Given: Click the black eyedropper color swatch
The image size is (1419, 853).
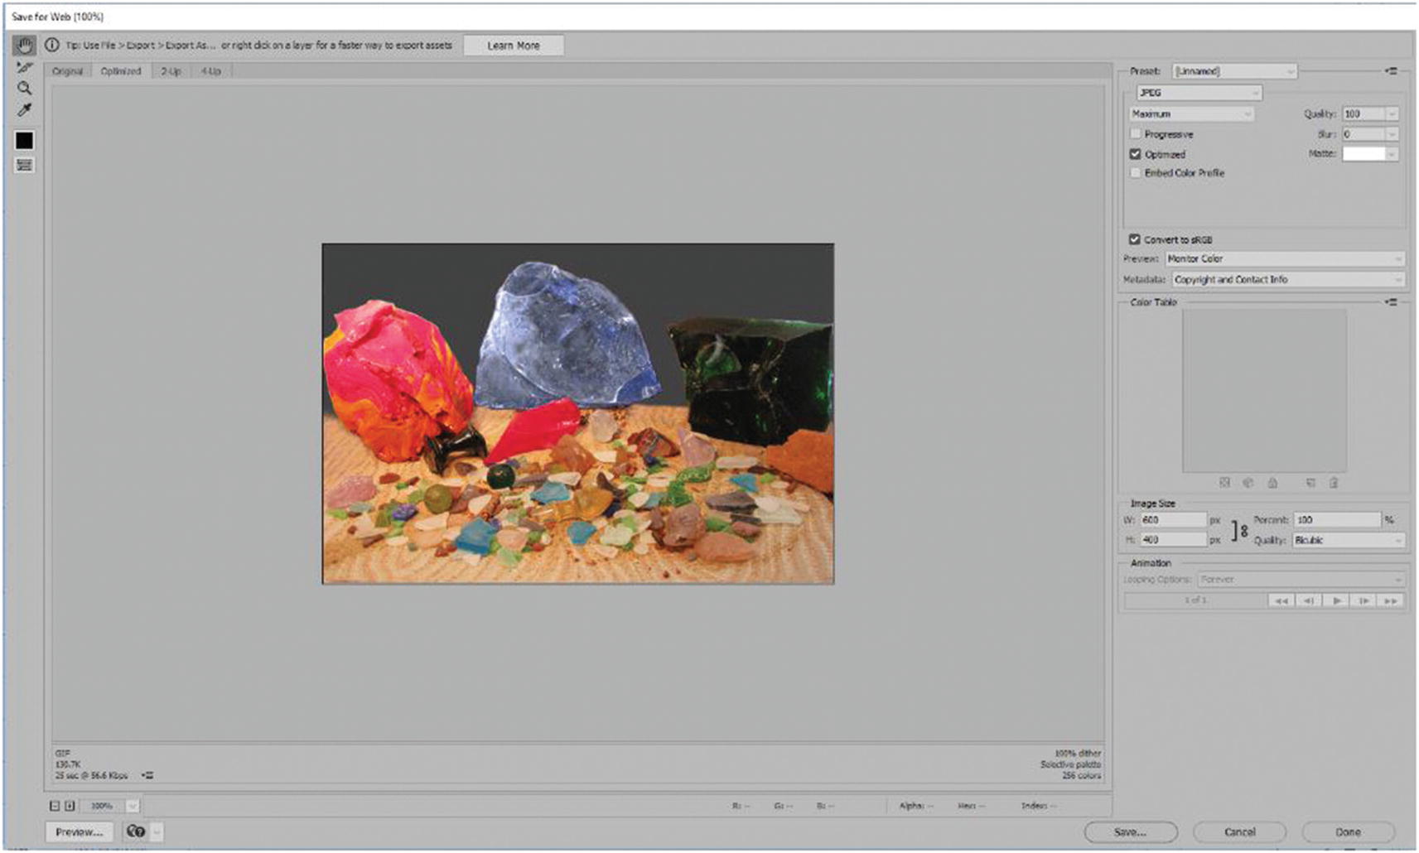Looking at the screenshot, I should point(22,139).
